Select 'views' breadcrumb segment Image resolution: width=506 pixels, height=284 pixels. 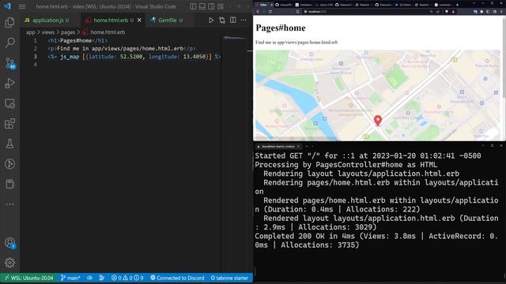coord(47,32)
